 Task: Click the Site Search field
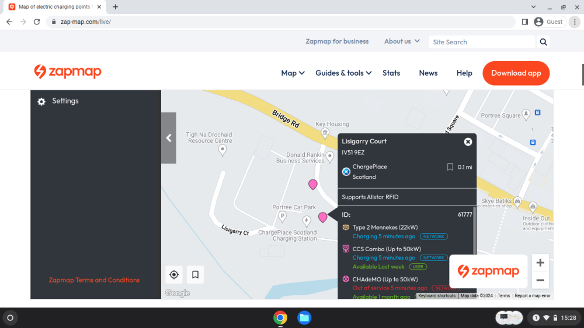pyautogui.click(x=482, y=42)
